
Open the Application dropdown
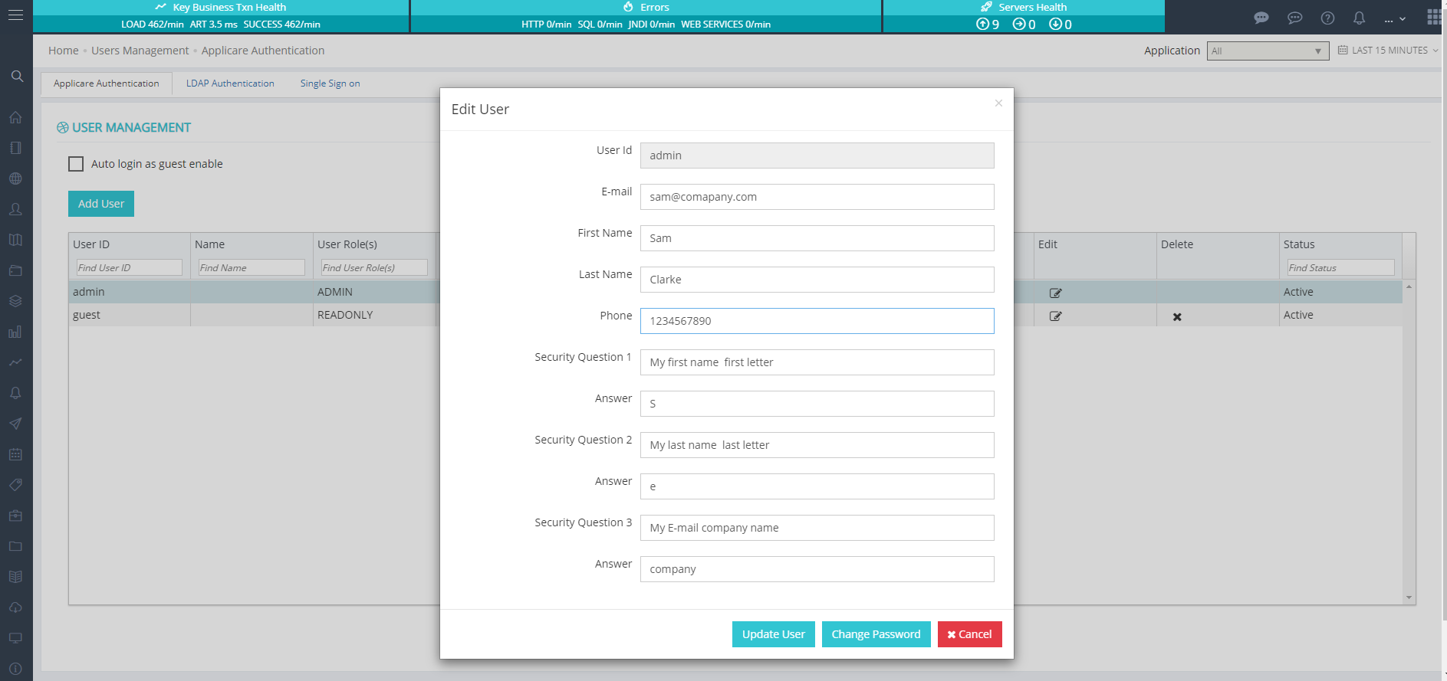[1267, 51]
